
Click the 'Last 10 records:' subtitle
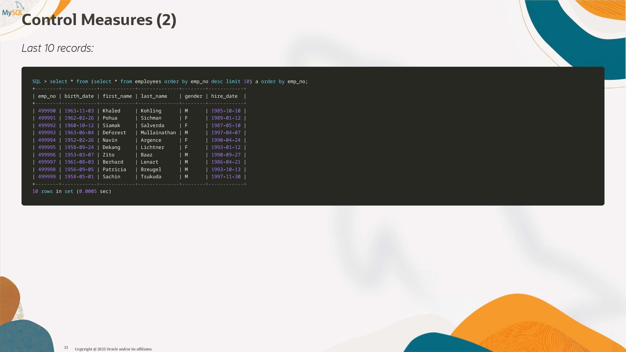pos(58,48)
